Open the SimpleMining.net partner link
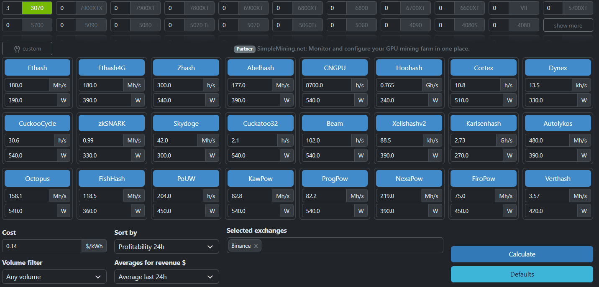The image size is (599, 287). pyautogui.click(x=363, y=49)
